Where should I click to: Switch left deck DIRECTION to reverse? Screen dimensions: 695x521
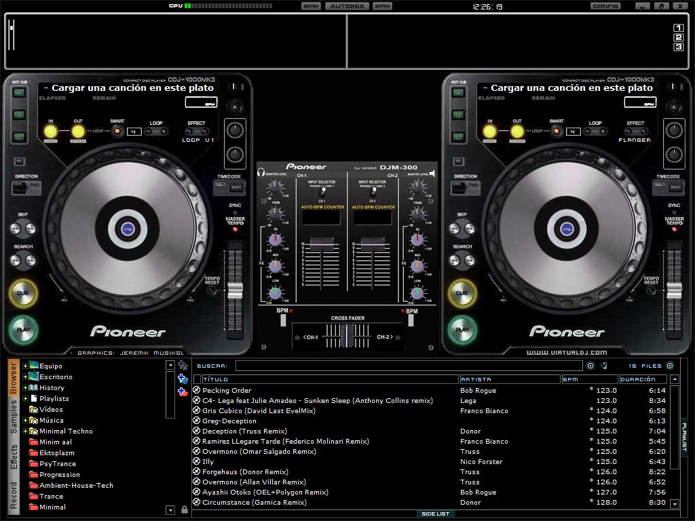pos(25,187)
